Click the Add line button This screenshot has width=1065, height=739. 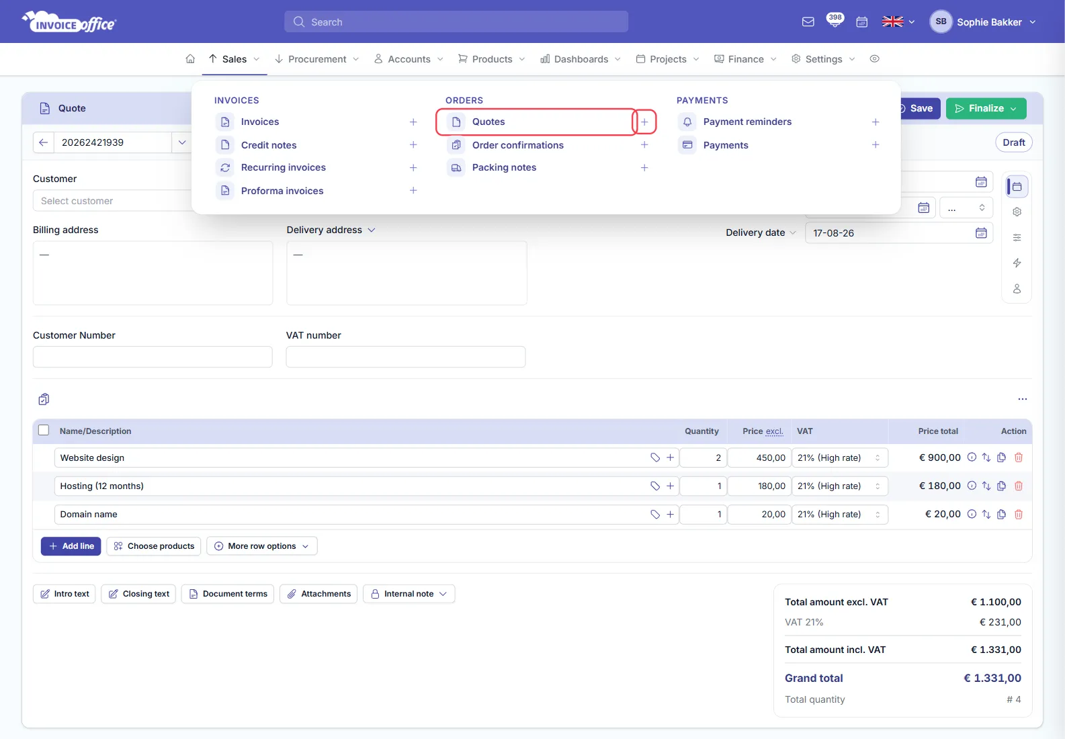(x=71, y=546)
